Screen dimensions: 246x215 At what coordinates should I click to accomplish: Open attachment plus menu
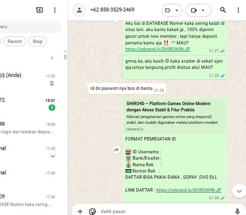click(x=80, y=212)
